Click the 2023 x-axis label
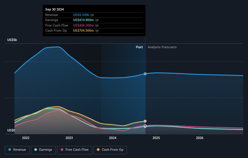 click(x=69, y=138)
